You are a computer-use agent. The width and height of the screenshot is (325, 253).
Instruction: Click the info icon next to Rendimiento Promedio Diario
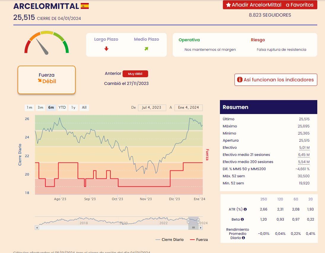(x=243, y=238)
